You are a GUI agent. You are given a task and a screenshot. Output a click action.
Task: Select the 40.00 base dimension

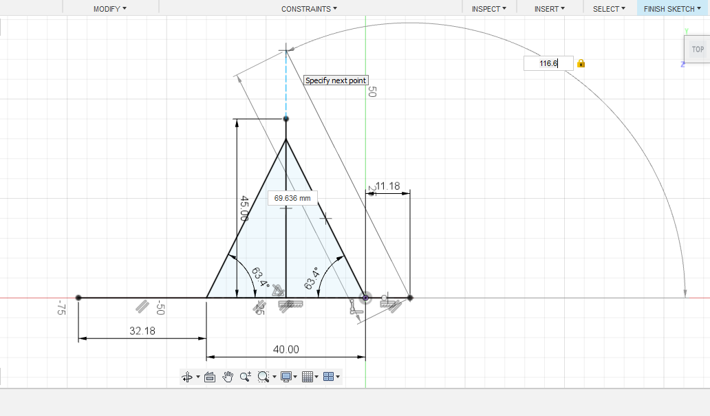tap(286, 349)
